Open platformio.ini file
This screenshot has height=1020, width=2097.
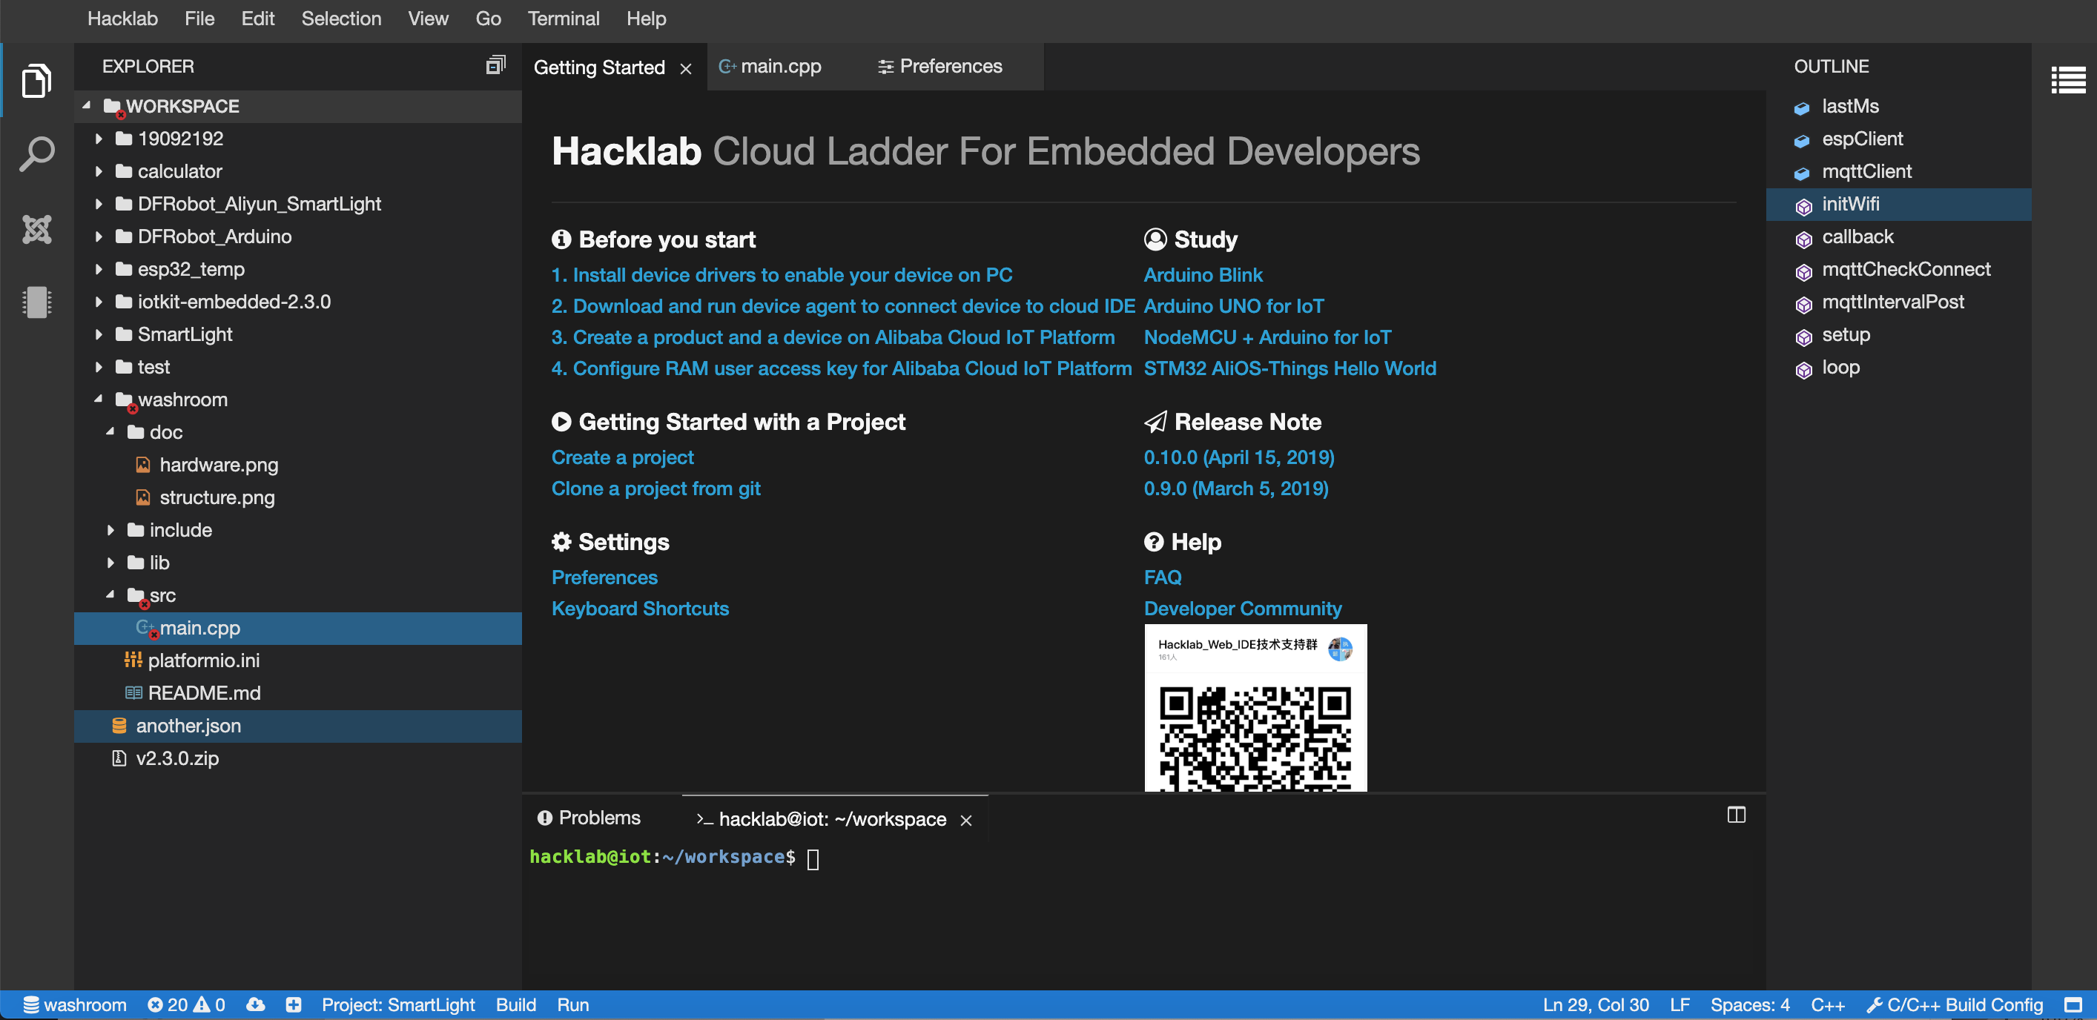(298, 660)
